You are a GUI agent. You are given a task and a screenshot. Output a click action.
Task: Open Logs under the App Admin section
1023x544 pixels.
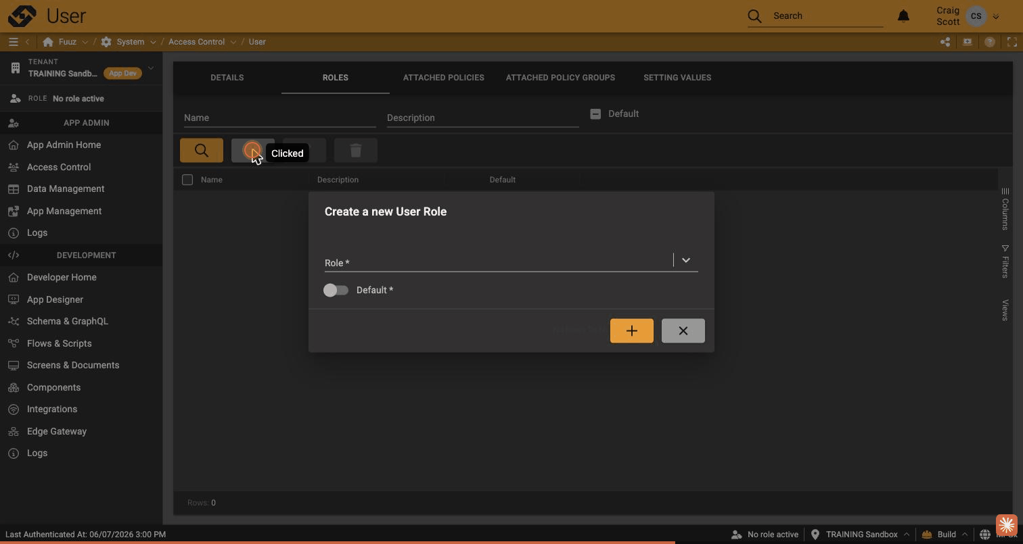click(81, 232)
